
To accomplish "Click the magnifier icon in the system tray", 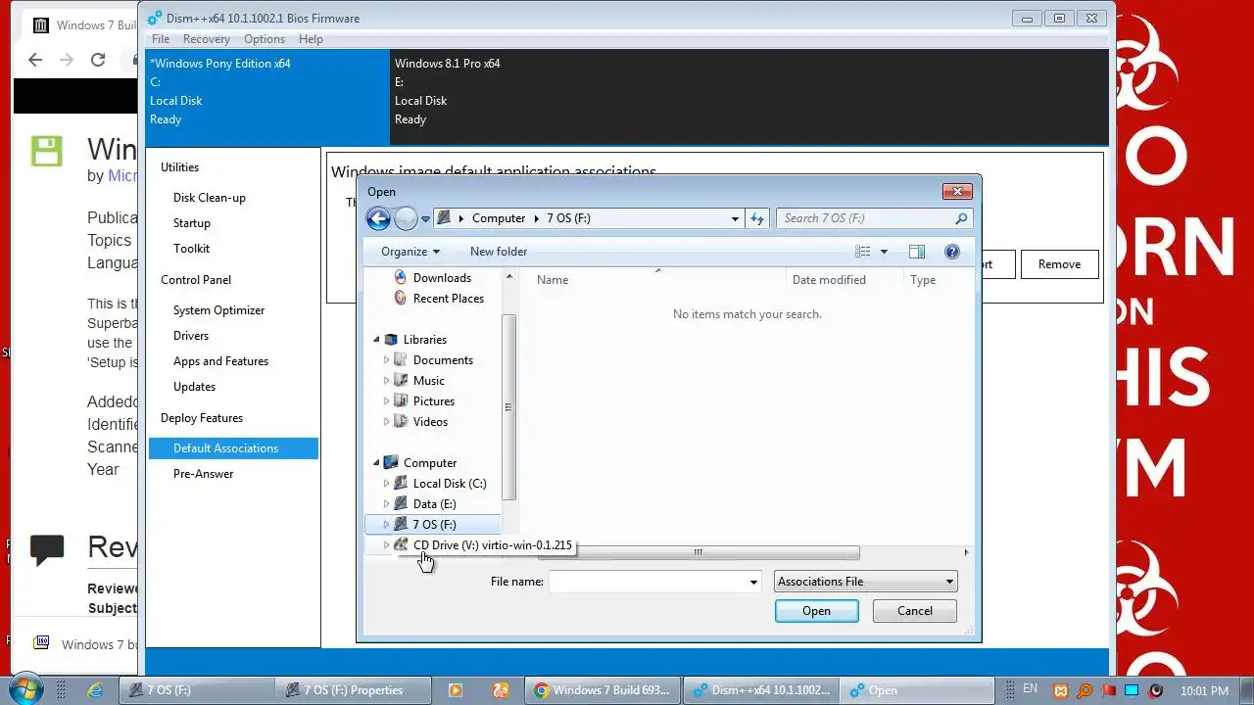I will 1085,690.
